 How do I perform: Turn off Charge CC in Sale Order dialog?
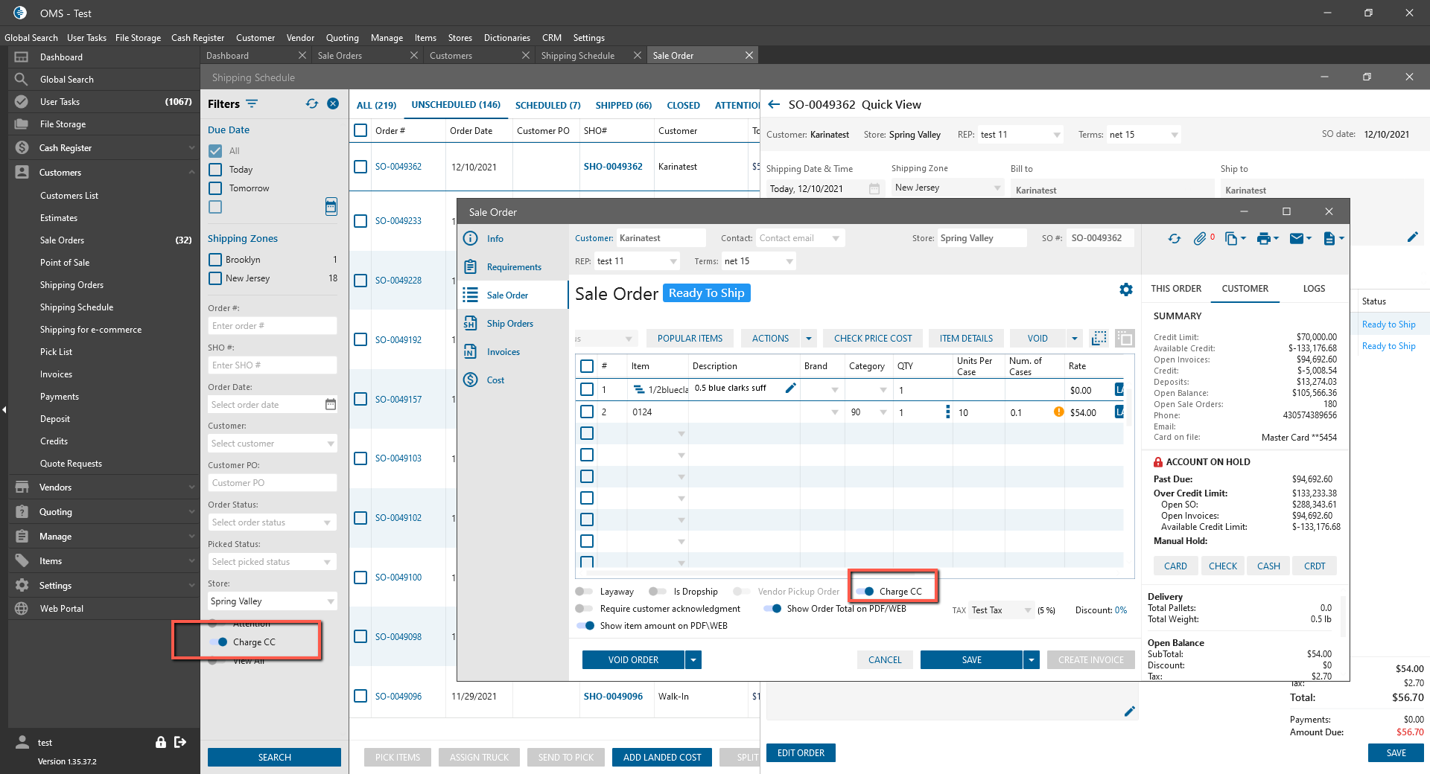pos(865,592)
